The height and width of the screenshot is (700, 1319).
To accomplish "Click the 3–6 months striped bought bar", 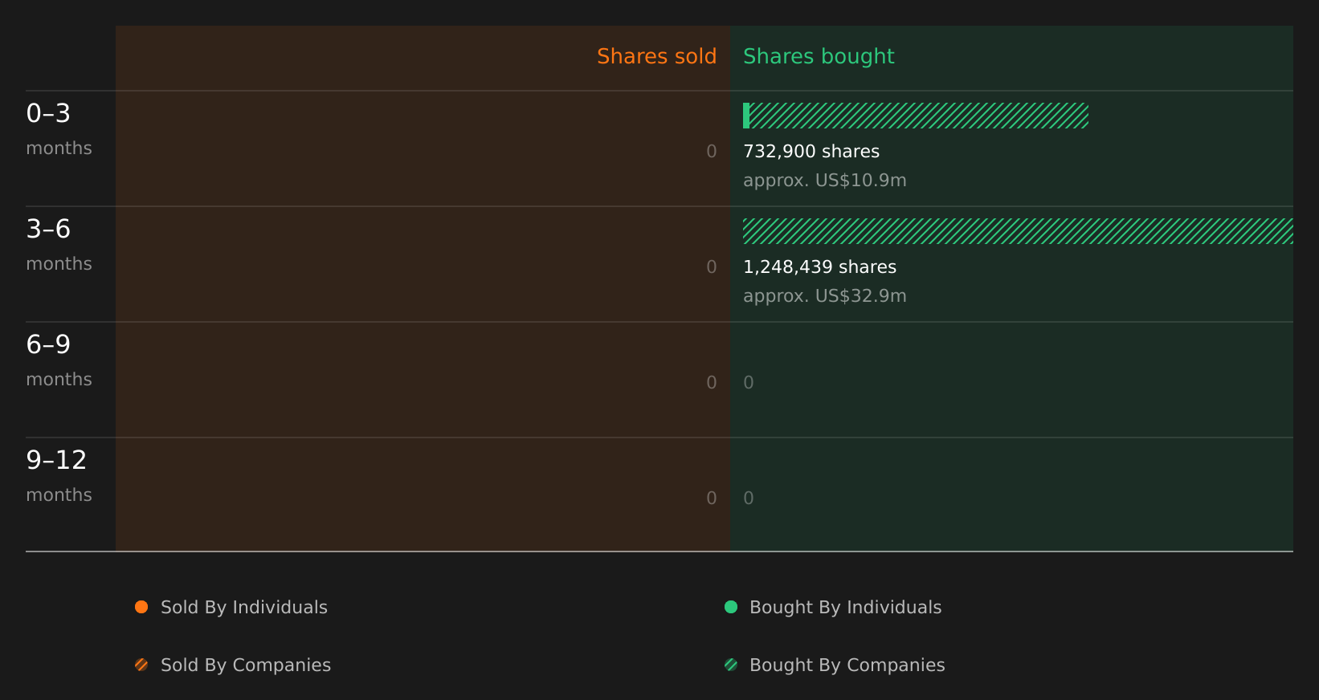I will coord(1018,231).
